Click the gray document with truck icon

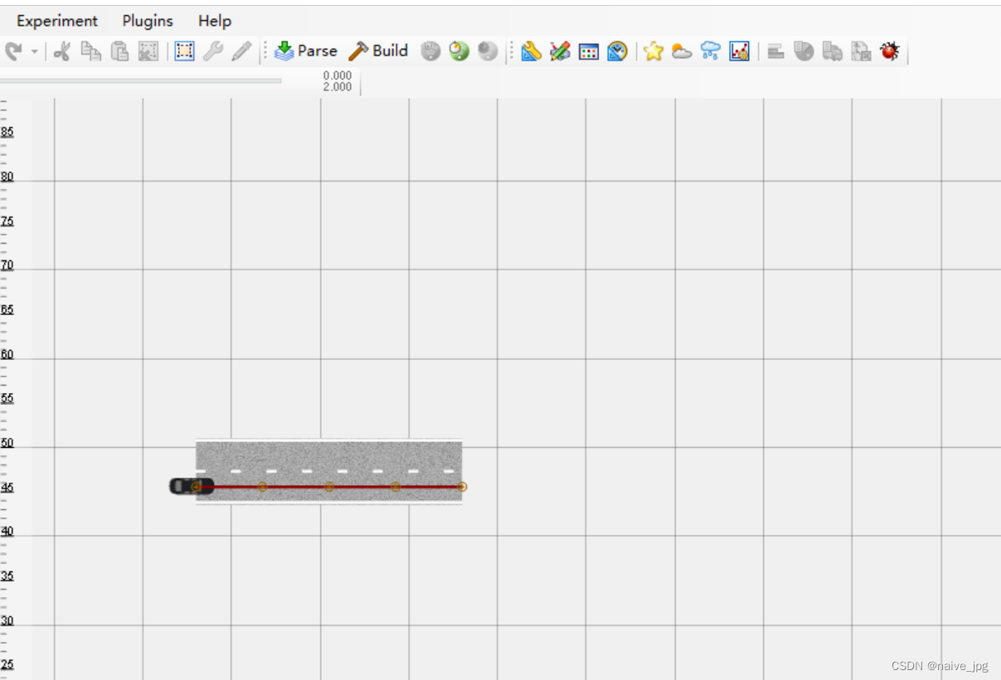(x=833, y=51)
